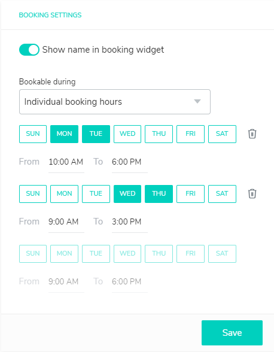Deselect TUE in the first schedule row
The height and width of the screenshot is (352, 274).
[96, 134]
